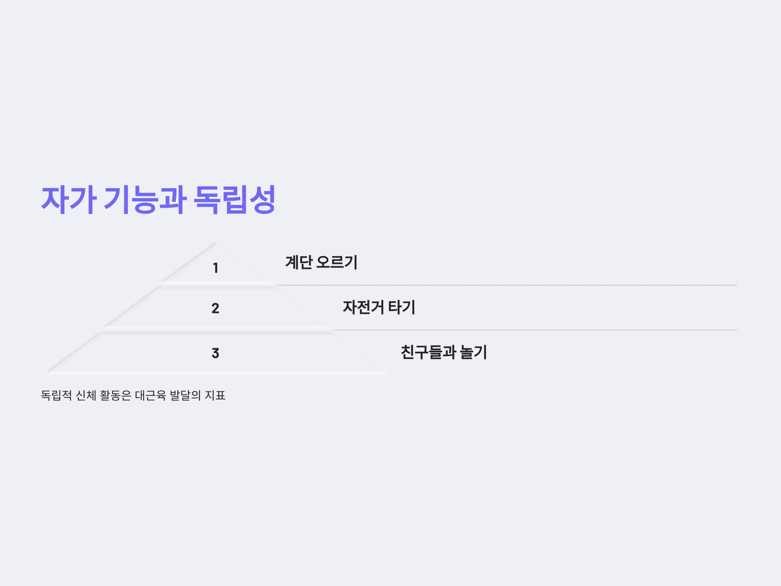The height and width of the screenshot is (586, 781).
Task: Click the word 지표 in the caption
Action: coord(215,395)
